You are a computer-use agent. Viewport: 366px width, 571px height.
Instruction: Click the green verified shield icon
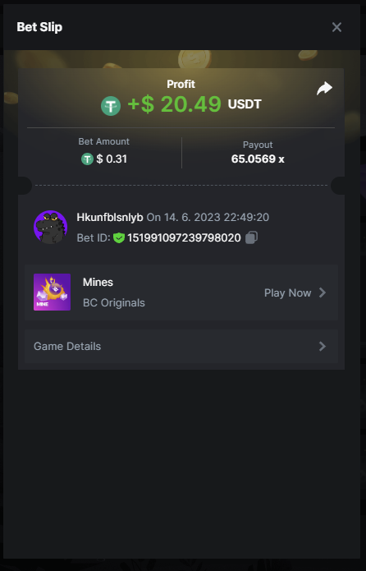[x=119, y=237]
